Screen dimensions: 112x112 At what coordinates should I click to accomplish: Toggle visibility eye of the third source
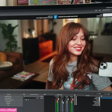point(76,99)
